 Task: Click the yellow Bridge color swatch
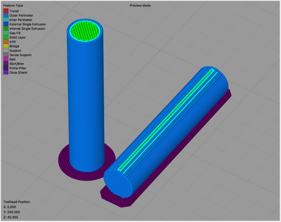(x=6, y=46)
